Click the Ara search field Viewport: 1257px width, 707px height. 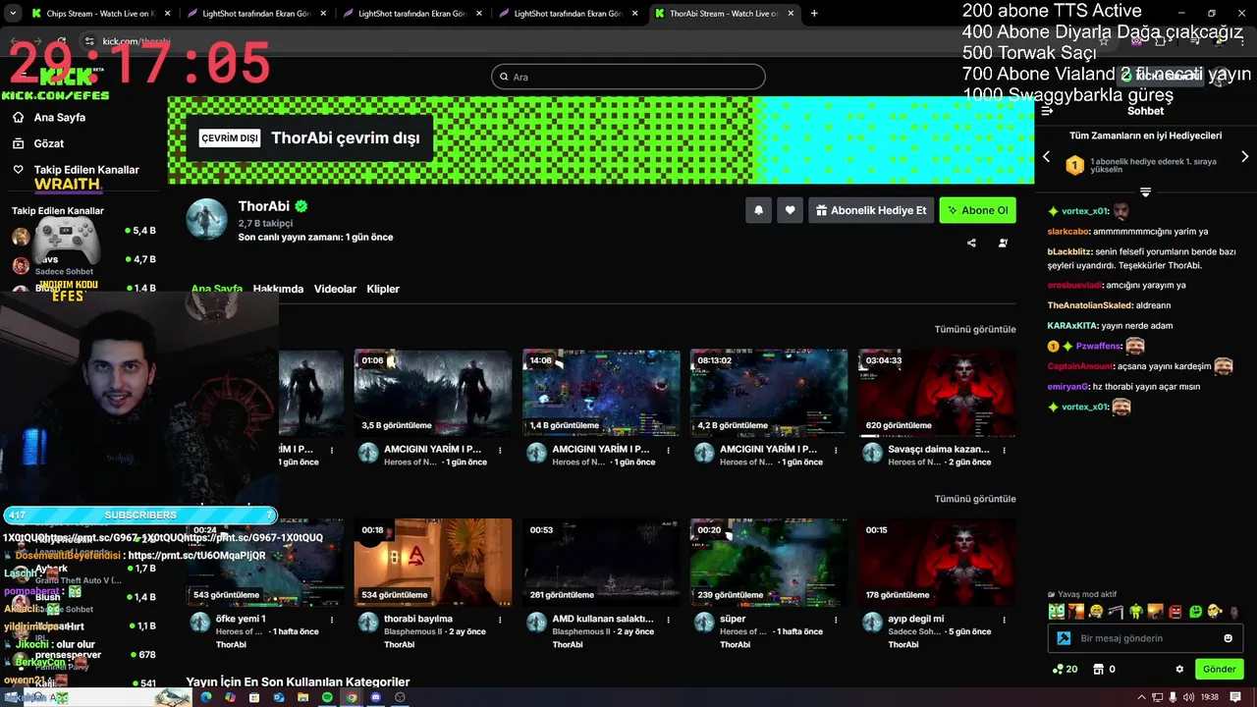point(628,77)
